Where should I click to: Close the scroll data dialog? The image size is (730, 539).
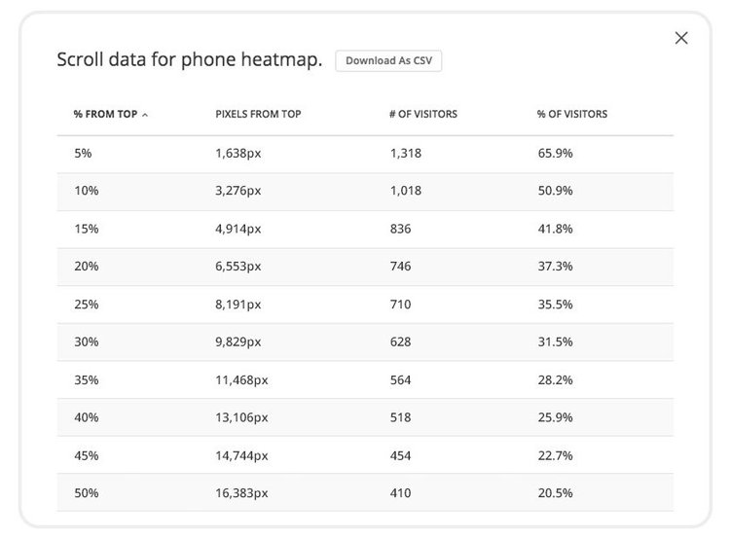point(681,38)
